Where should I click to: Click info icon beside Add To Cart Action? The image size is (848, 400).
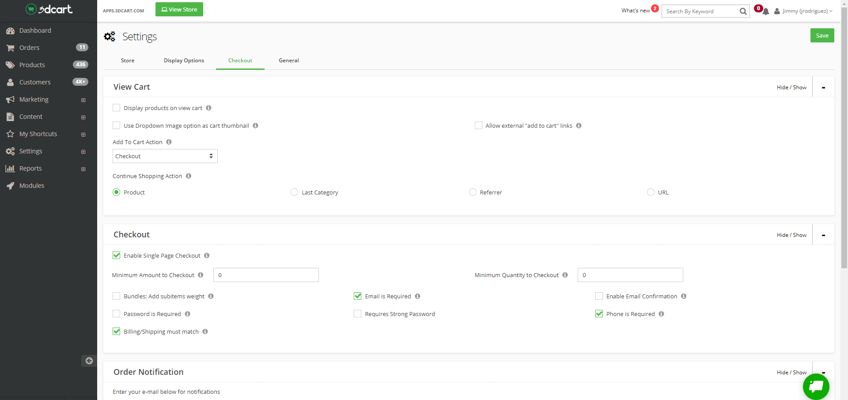pyautogui.click(x=169, y=142)
